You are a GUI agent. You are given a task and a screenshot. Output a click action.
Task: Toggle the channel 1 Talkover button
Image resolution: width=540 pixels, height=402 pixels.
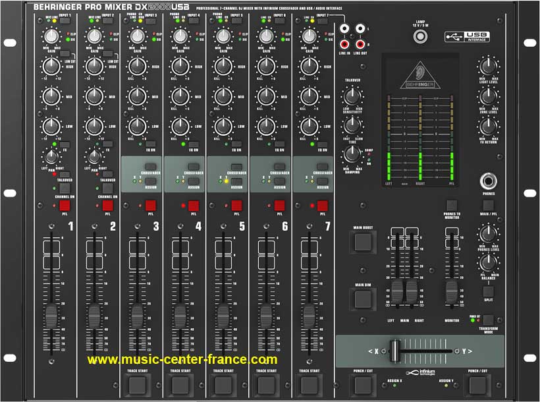tap(65, 175)
